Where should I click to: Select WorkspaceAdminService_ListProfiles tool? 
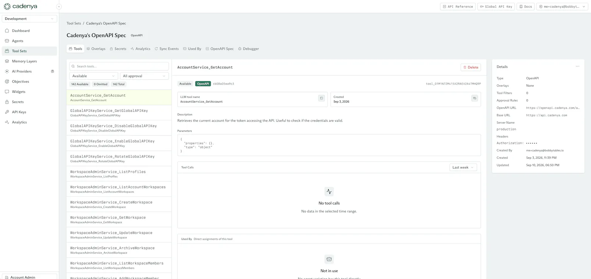tap(119, 174)
